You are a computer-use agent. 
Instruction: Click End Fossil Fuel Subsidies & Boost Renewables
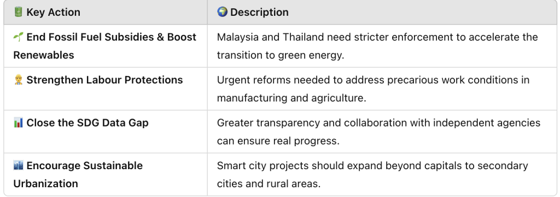point(104,46)
